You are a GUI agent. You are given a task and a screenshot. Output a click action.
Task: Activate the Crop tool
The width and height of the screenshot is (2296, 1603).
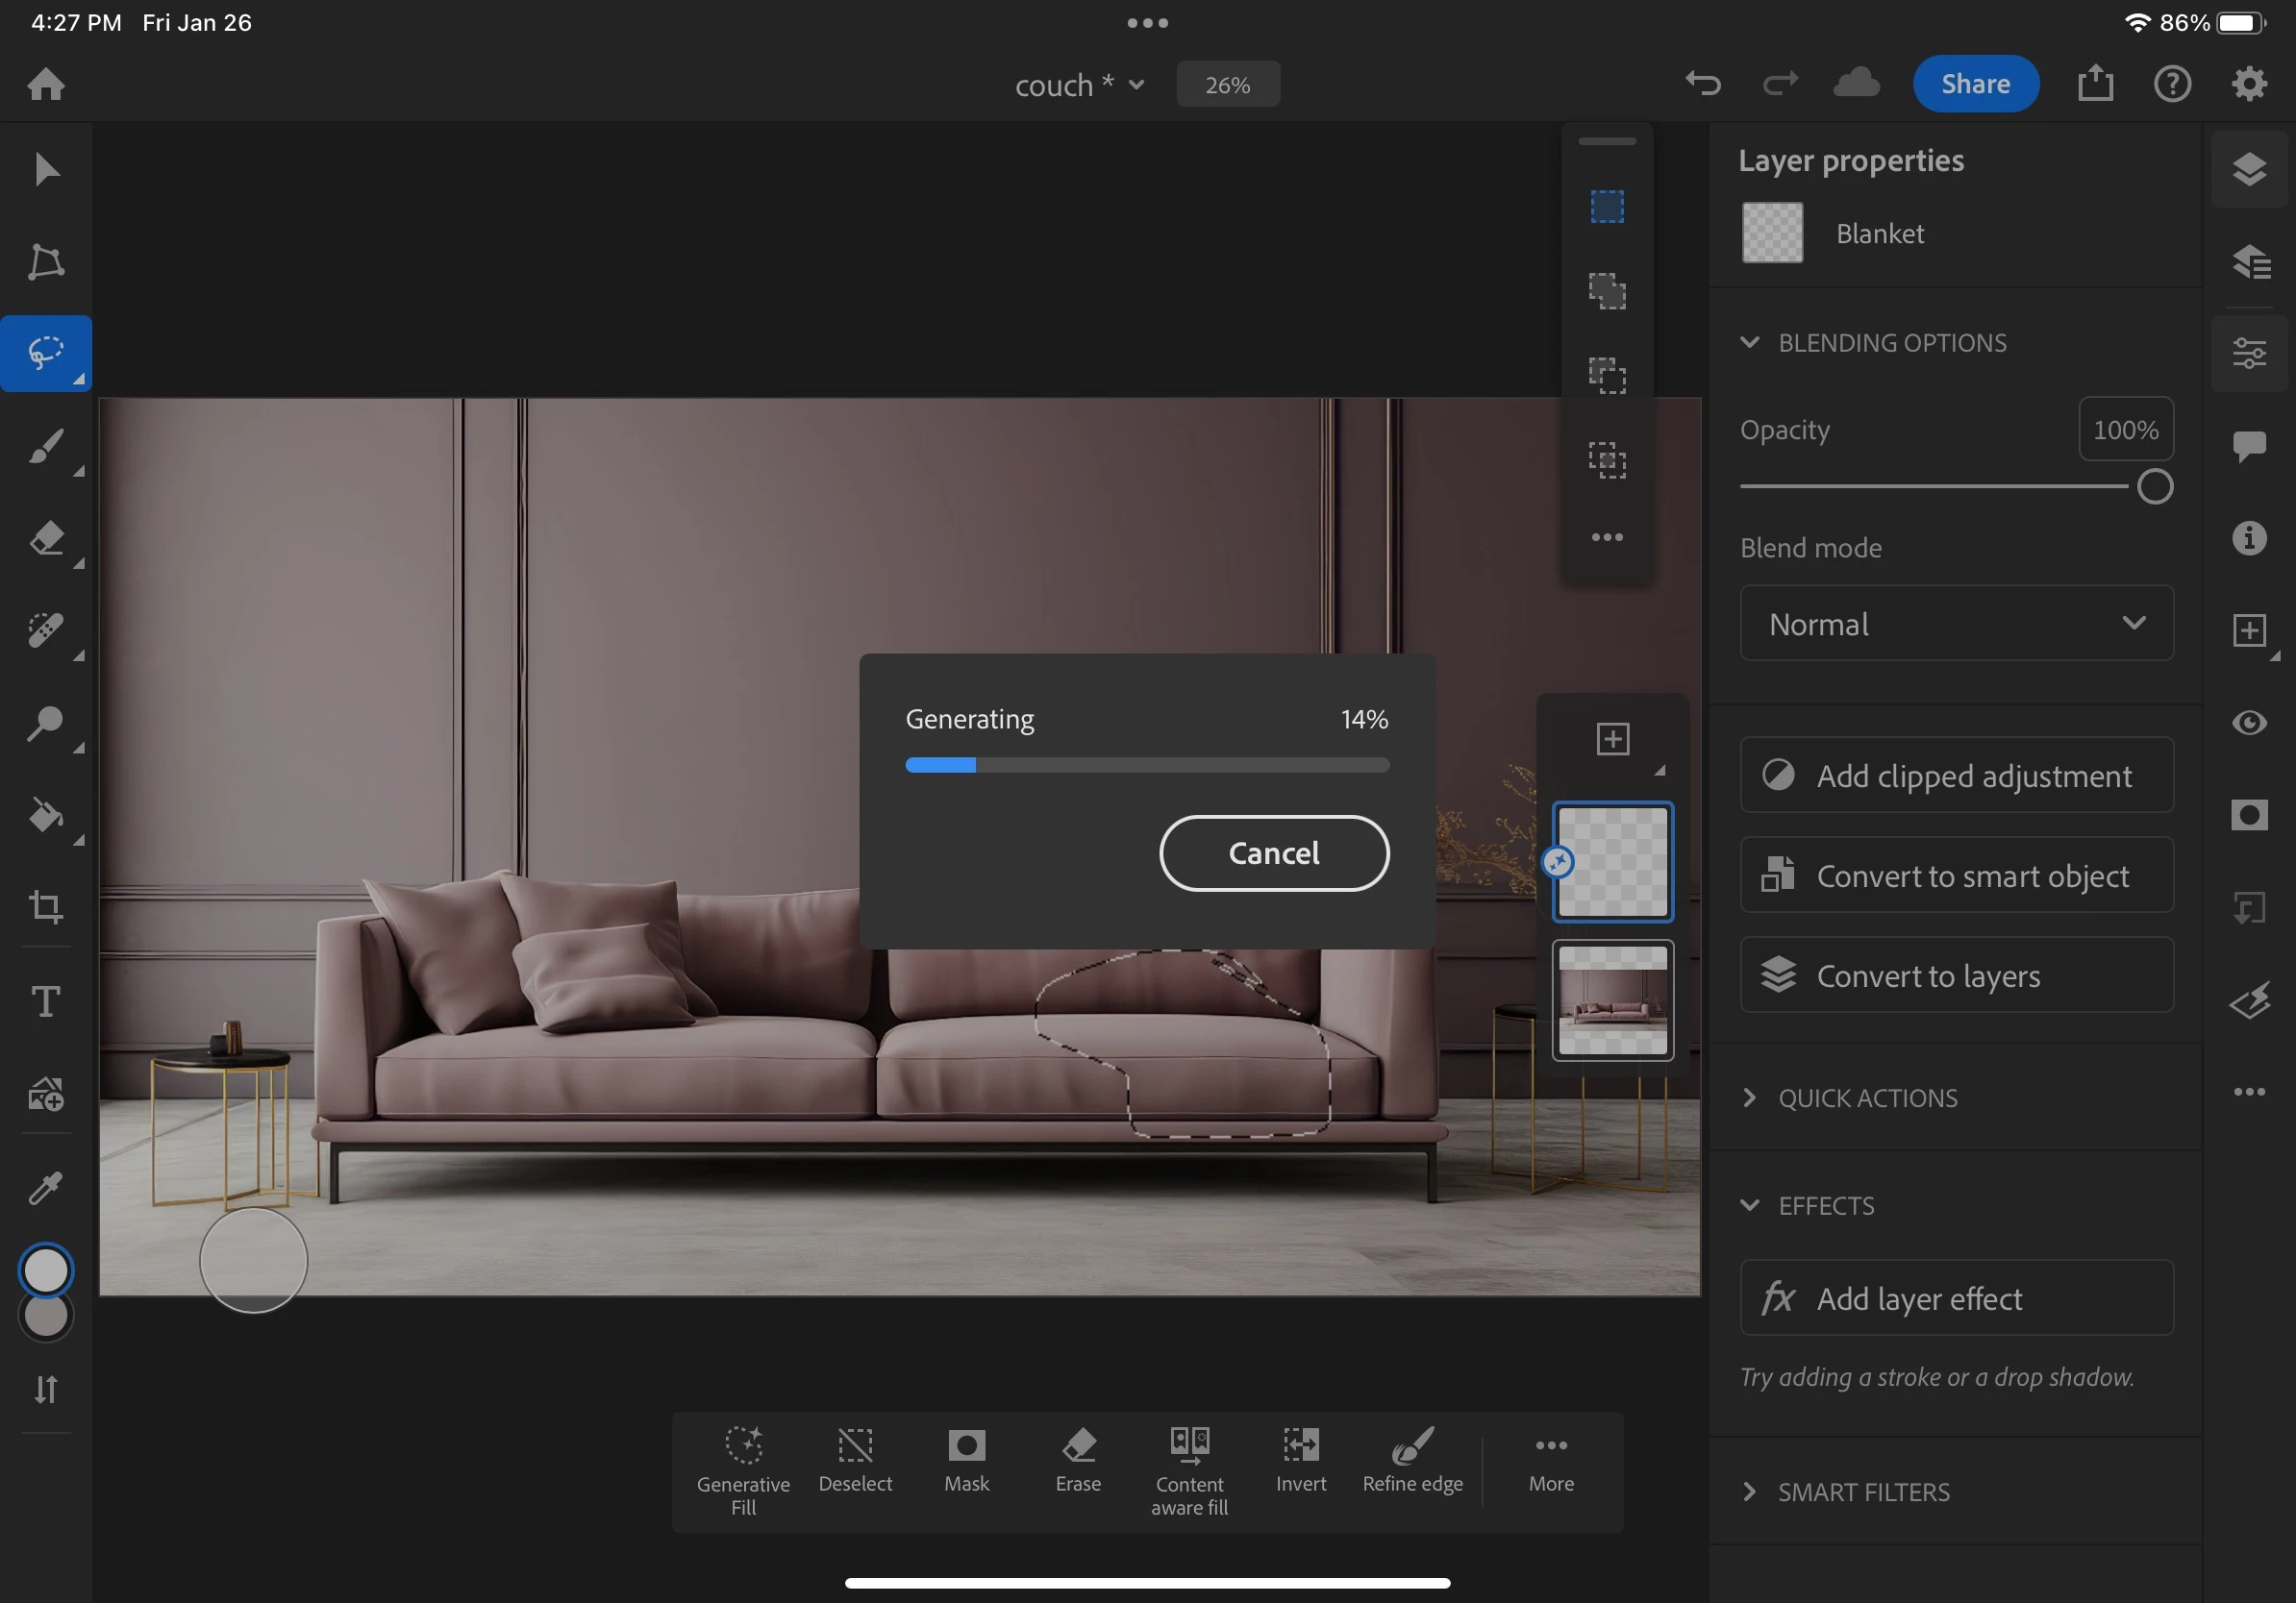click(x=46, y=906)
